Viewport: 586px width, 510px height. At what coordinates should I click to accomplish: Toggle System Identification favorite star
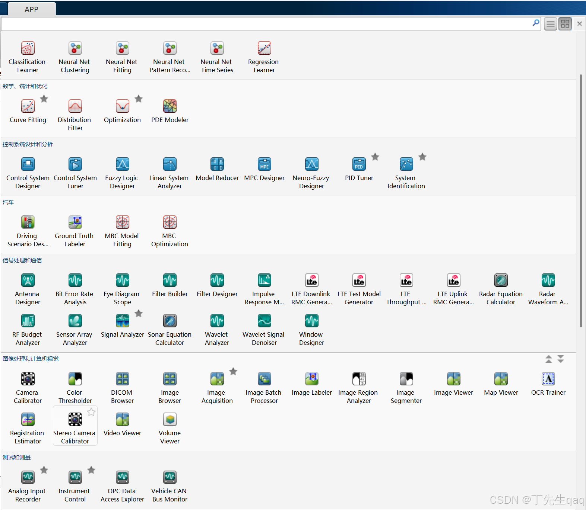pyautogui.click(x=422, y=157)
